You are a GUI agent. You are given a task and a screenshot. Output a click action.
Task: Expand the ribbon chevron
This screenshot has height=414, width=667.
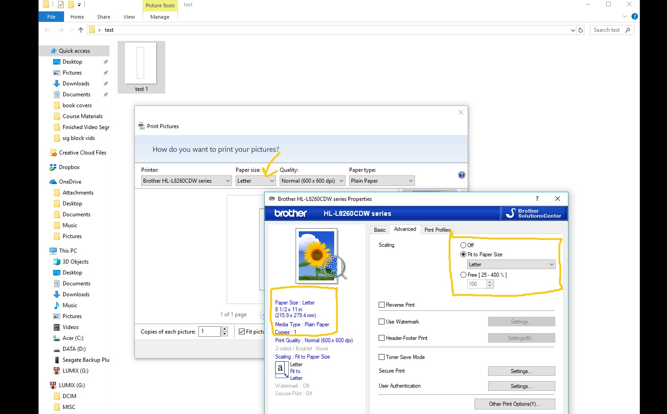625,16
